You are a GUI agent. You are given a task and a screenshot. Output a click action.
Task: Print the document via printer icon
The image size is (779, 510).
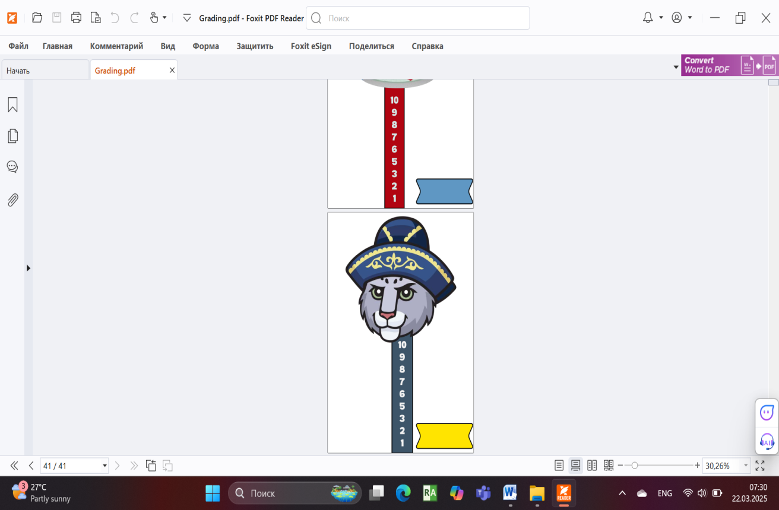coord(76,18)
